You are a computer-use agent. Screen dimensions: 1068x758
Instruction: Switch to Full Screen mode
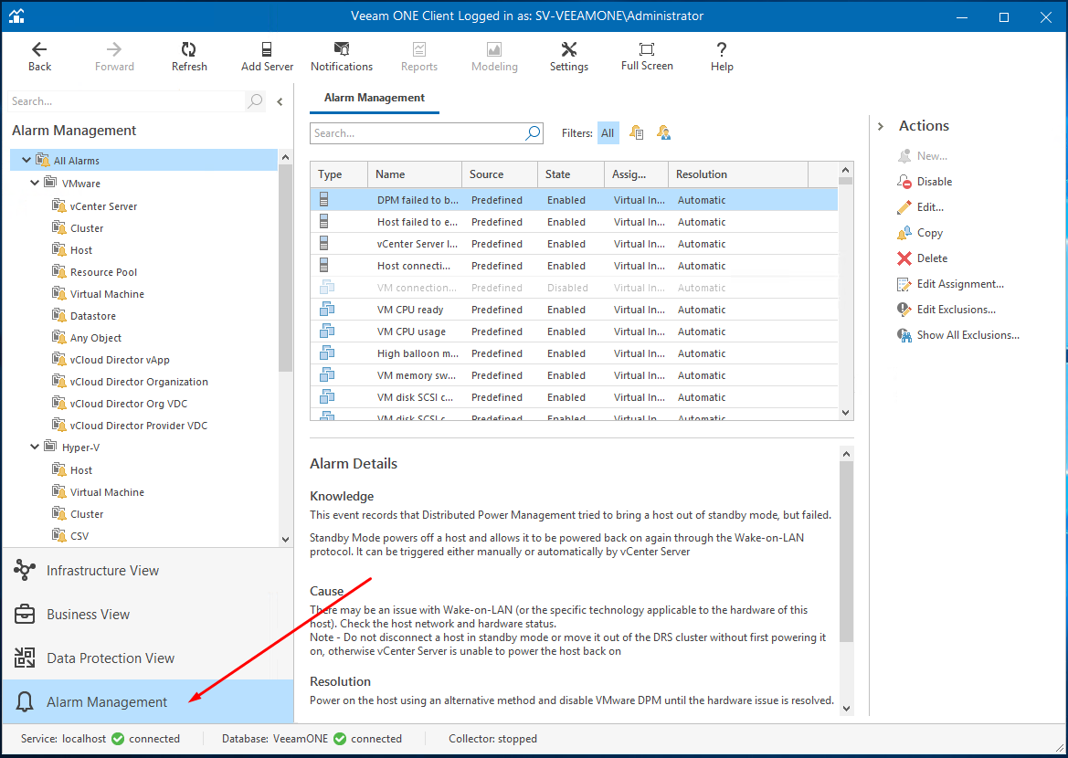point(647,50)
